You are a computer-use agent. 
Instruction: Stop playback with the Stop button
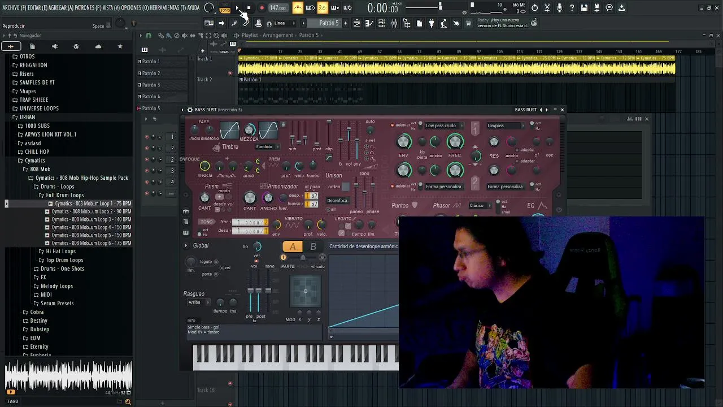coord(249,8)
